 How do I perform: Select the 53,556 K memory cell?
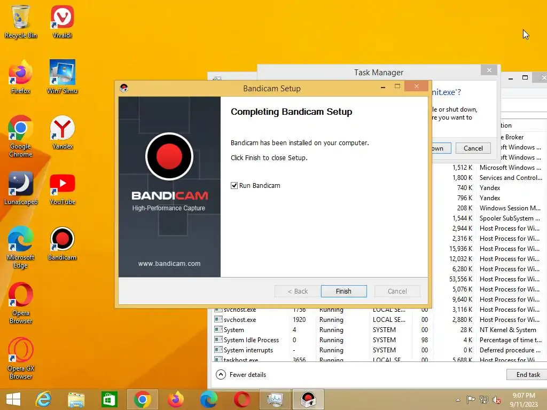coord(460,279)
